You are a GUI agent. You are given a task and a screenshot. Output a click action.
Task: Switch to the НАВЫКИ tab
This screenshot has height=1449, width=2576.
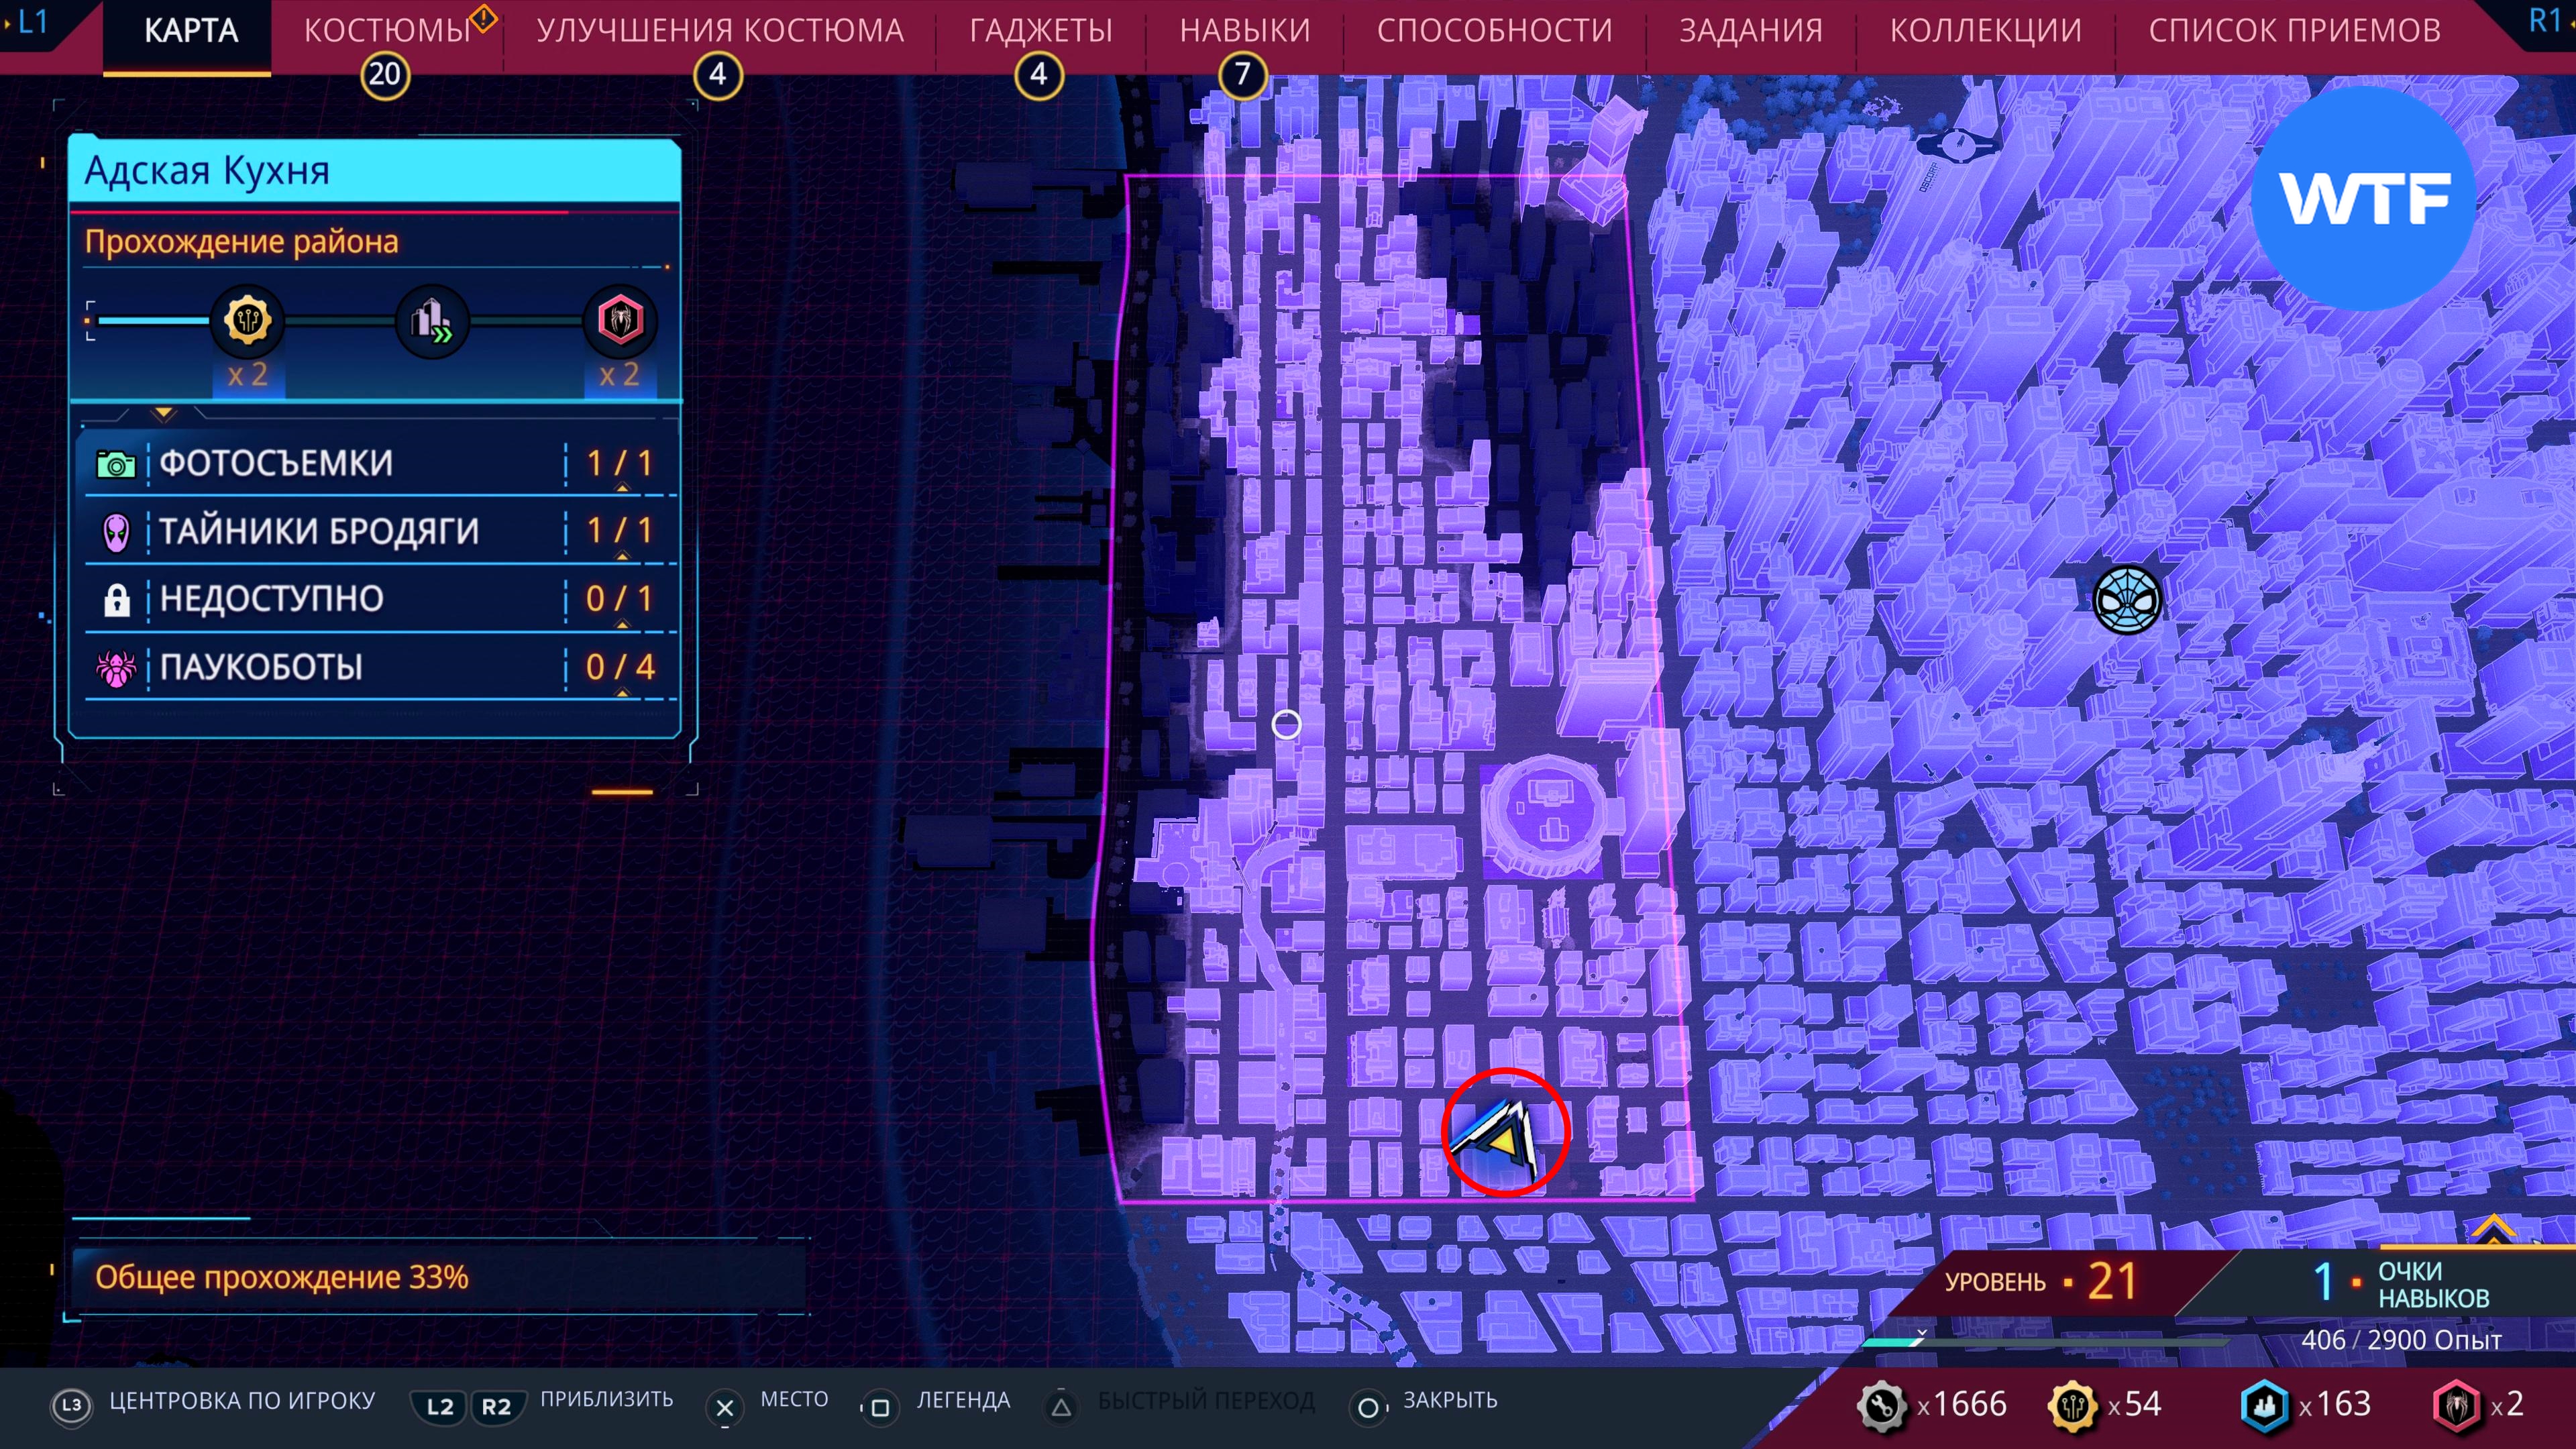tap(1244, 31)
